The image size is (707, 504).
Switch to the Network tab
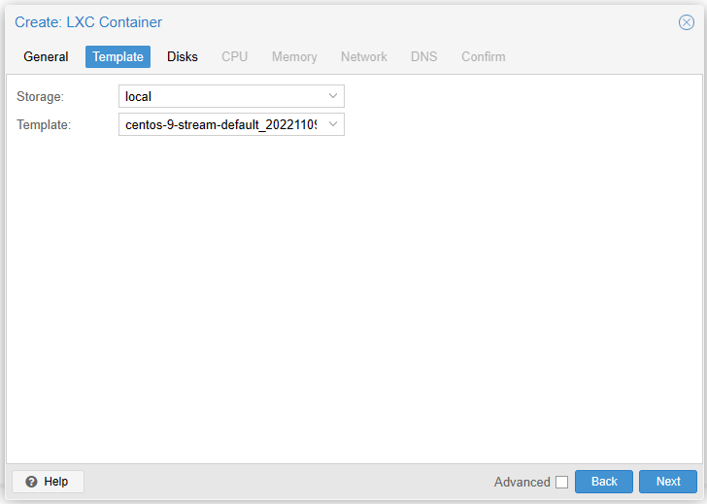(364, 56)
